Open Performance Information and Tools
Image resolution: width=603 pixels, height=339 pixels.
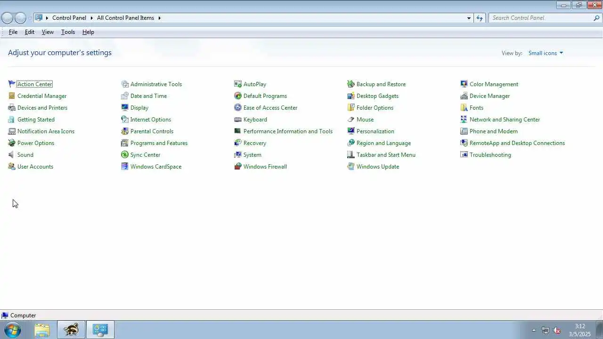tap(288, 131)
